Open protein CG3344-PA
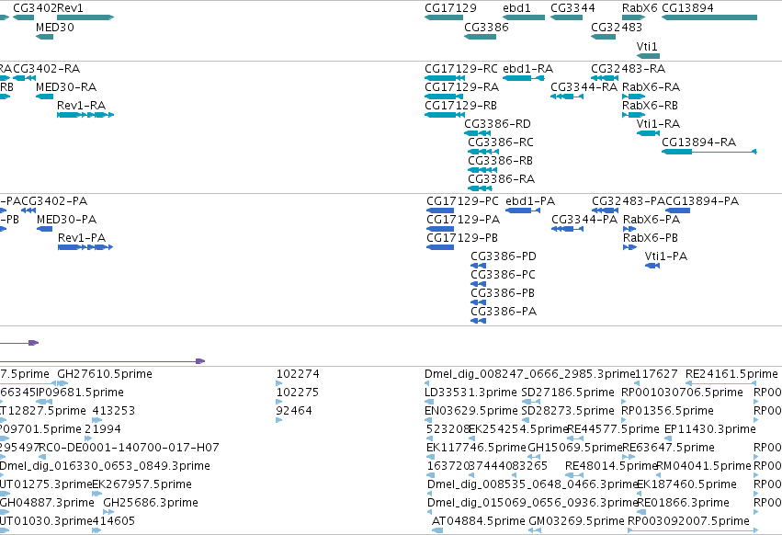 tap(584, 220)
